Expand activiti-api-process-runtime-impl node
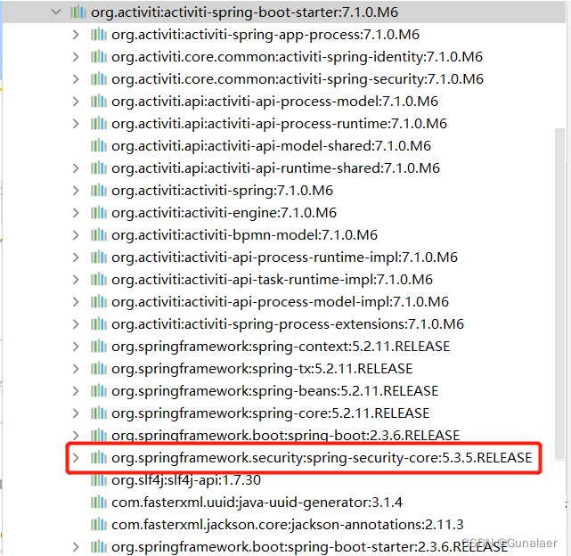Screen dimensions: 571x556 click(76, 258)
